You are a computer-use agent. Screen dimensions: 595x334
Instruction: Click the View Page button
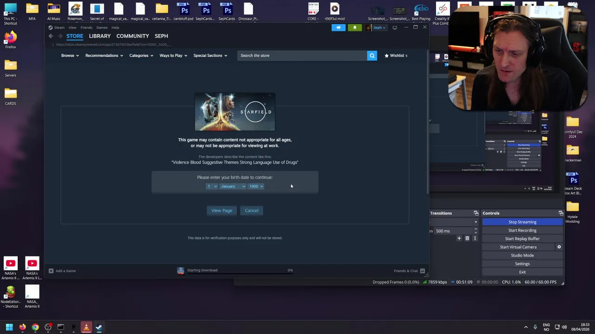click(x=222, y=211)
